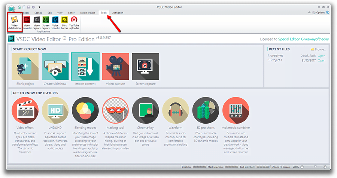Click the Start selection timecode field
The width and height of the screenshot is (337, 178).
232,167
